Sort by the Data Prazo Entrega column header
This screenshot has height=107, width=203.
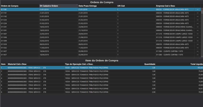coord(97,6)
